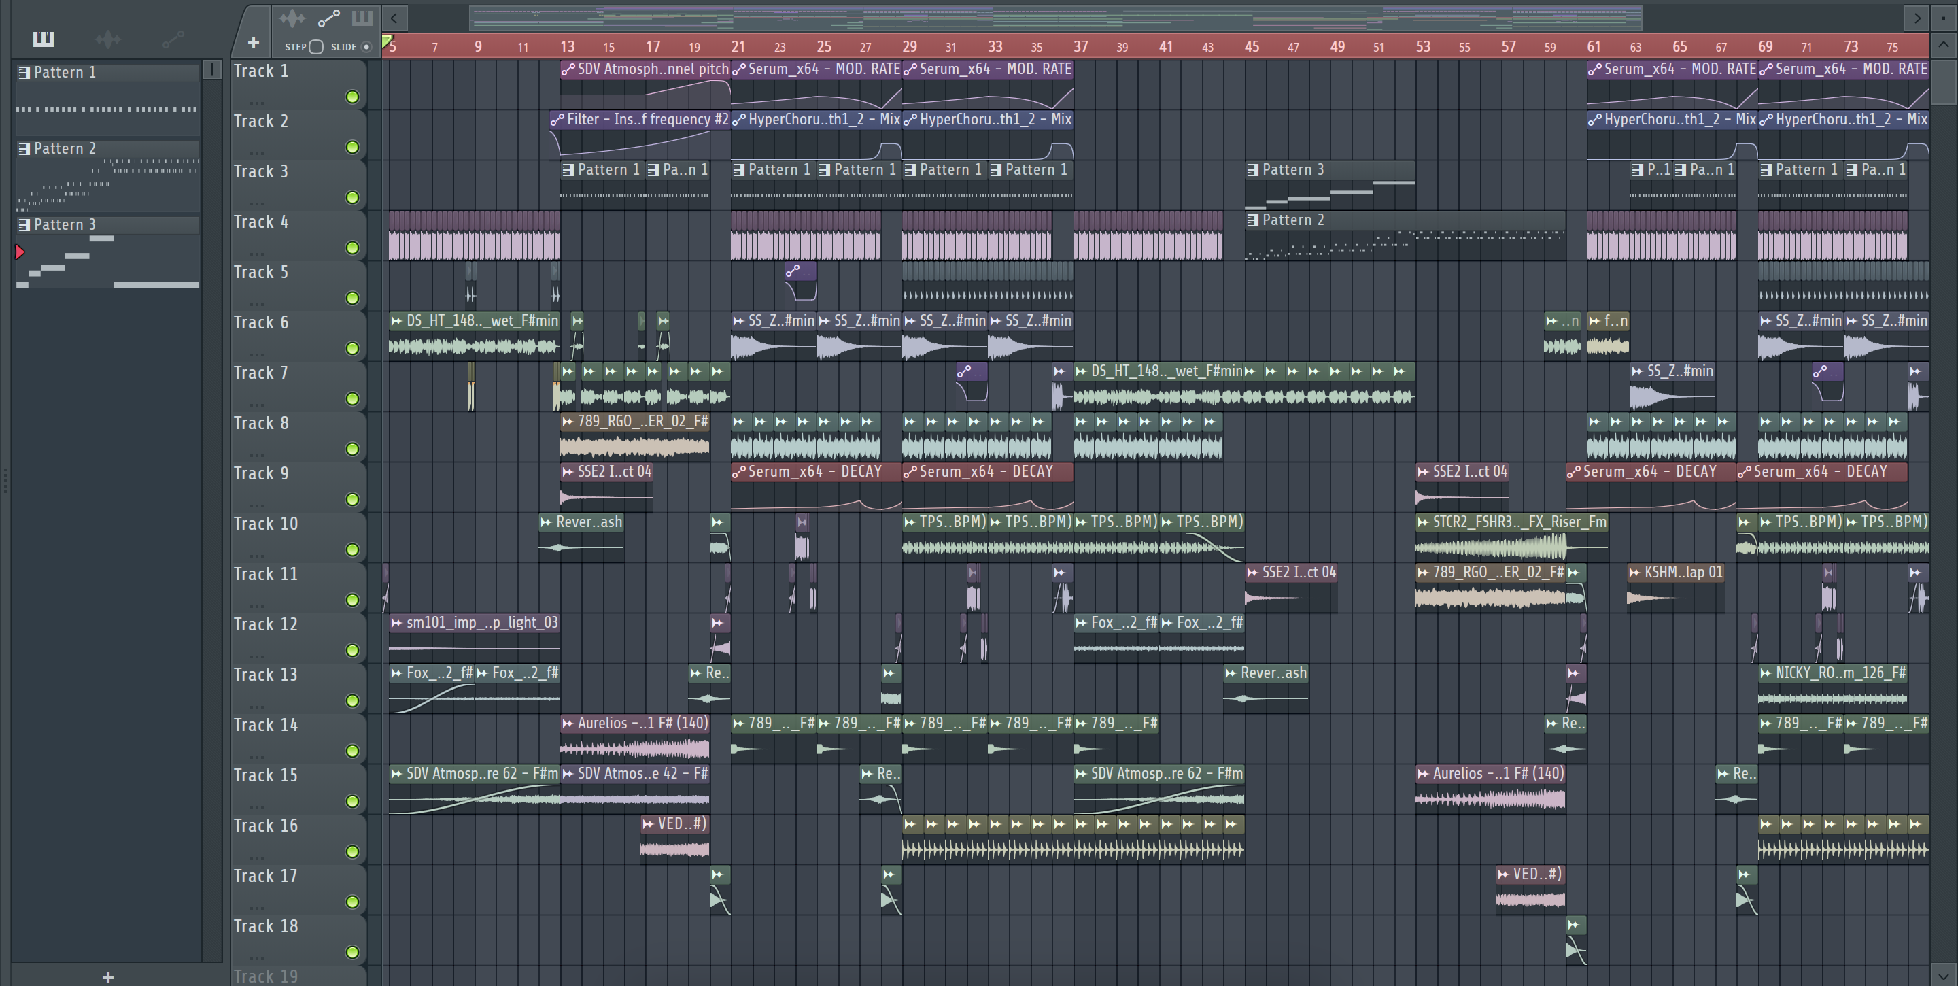This screenshot has height=986, width=1958.
Task: Mute Track 18 with its green LED
Action: [x=352, y=952]
